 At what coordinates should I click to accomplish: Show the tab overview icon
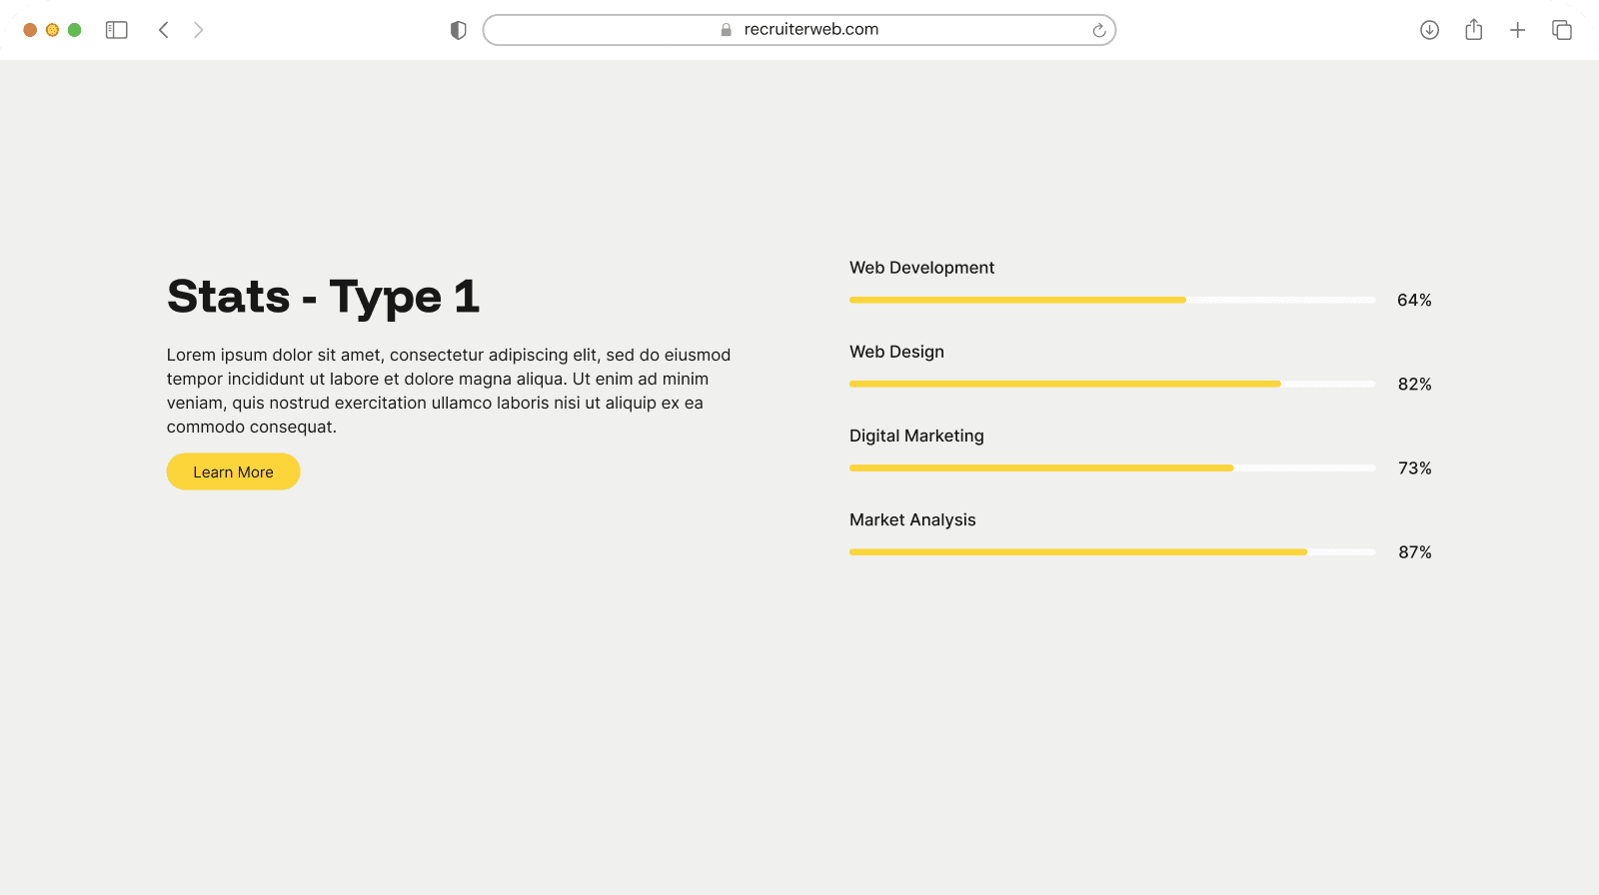(x=1561, y=30)
